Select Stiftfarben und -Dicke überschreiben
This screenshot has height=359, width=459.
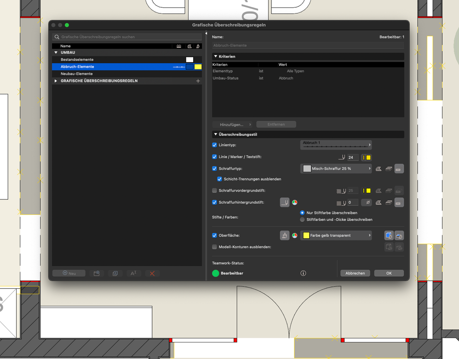click(302, 219)
